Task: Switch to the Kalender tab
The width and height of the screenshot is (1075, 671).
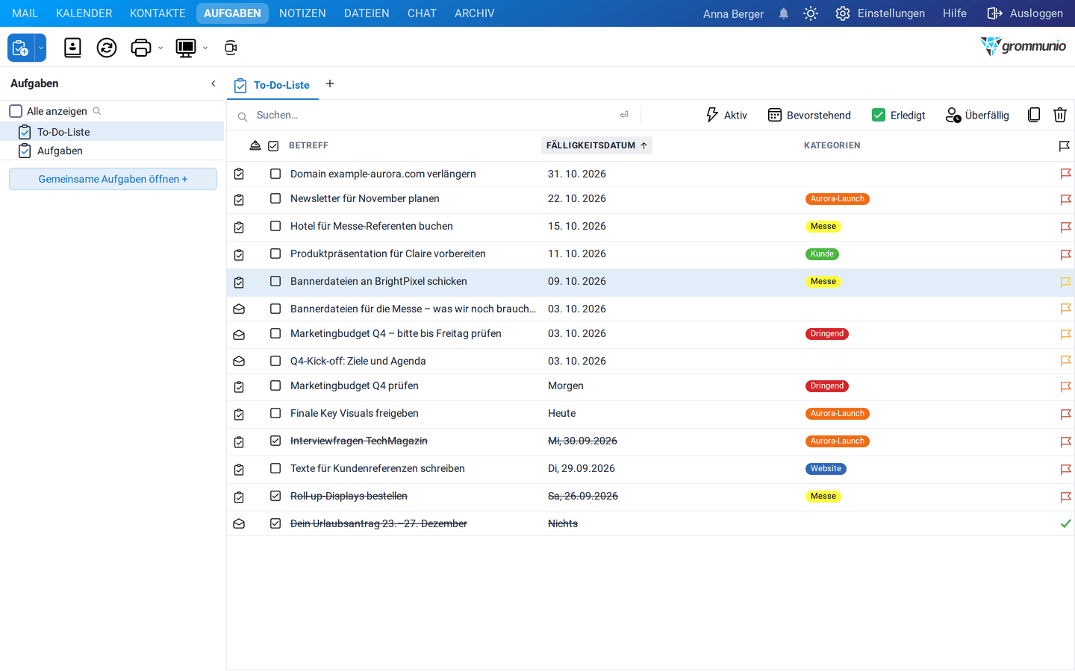Action: tap(84, 13)
